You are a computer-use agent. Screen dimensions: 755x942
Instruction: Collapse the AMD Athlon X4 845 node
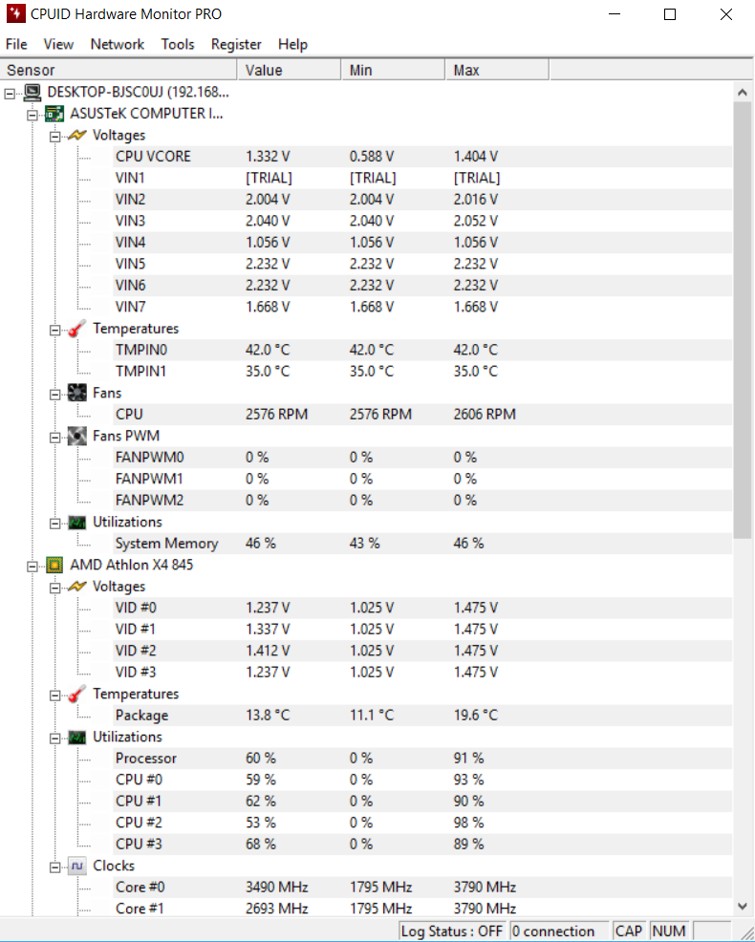coord(32,565)
